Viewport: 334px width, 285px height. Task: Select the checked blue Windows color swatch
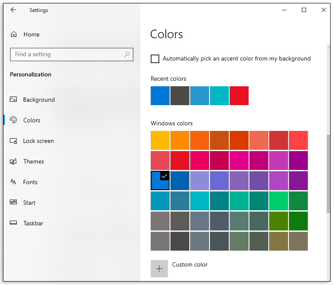coord(160,181)
